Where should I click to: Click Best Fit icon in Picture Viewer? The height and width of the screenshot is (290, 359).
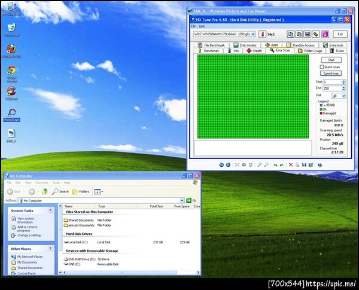pyautogui.click(x=237, y=165)
